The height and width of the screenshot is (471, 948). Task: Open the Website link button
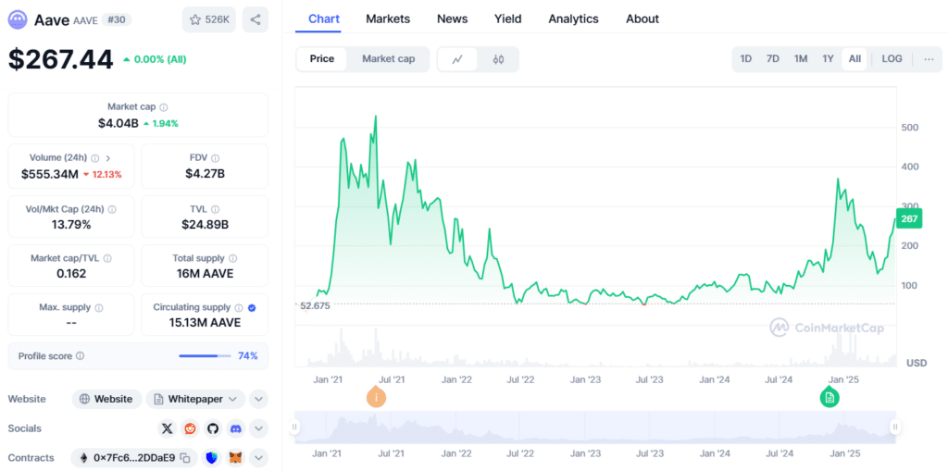coord(107,399)
